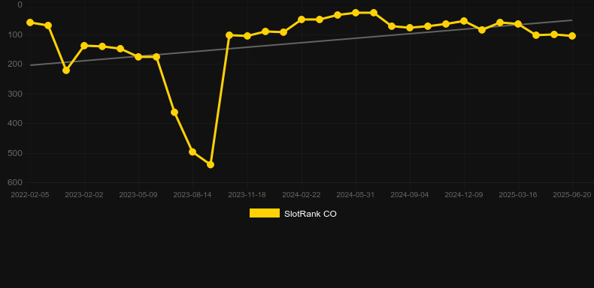The height and width of the screenshot is (288, 594).
Task: Click the x-axis label 2024-12-09
Action: pyautogui.click(x=464, y=195)
